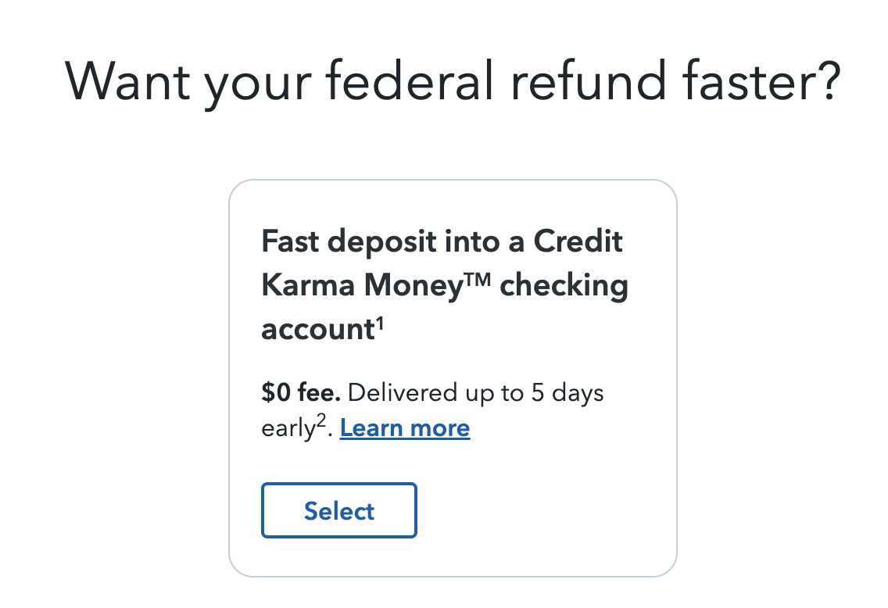Click footnote superscript 2 after "early"
The image size is (888, 608).
329,420
